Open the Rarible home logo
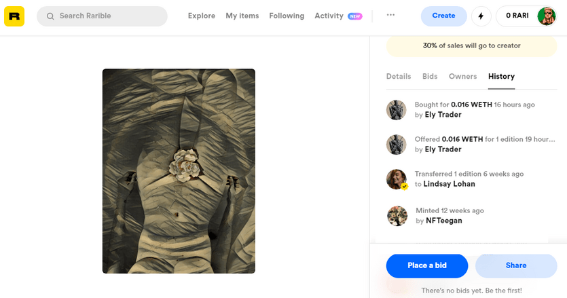The height and width of the screenshot is (298, 567). [x=14, y=16]
